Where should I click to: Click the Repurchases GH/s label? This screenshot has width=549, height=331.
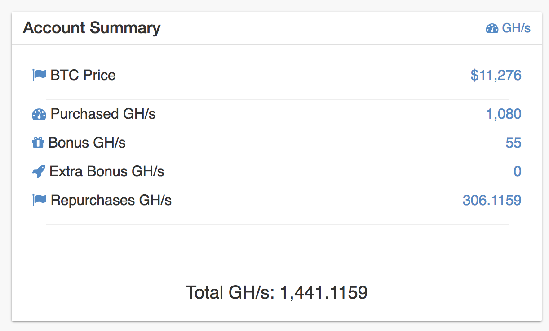click(111, 200)
